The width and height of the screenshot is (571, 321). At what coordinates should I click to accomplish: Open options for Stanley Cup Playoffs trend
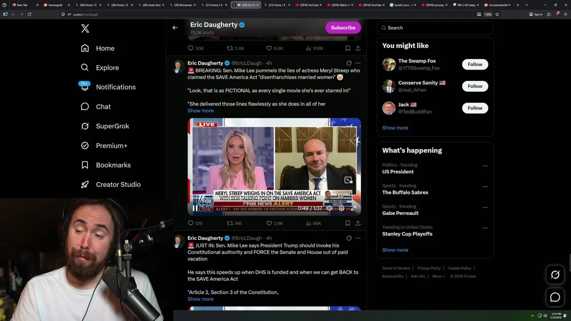click(485, 228)
